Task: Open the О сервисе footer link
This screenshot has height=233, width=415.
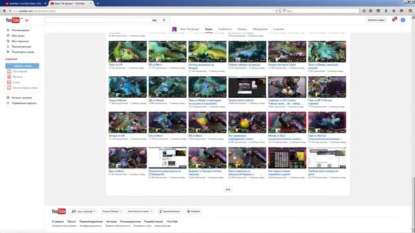Action: [58, 221]
